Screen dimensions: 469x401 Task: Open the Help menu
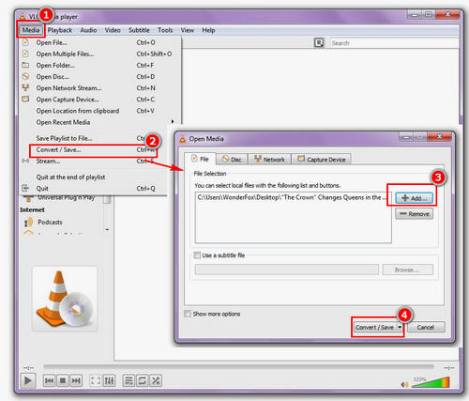pos(208,30)
